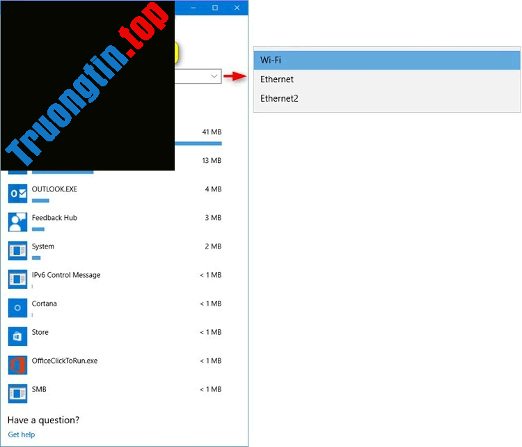Maximize the Settings window
The image size is (522, 447).
tap(215, 8)
